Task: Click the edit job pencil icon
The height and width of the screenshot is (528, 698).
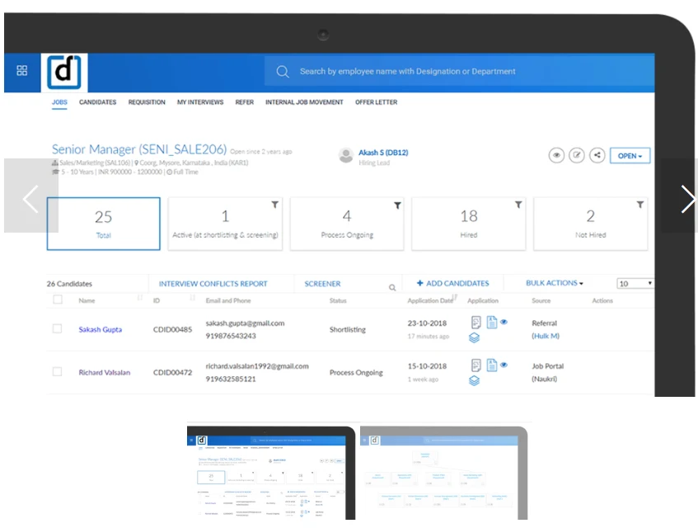Action: [577, 155]
